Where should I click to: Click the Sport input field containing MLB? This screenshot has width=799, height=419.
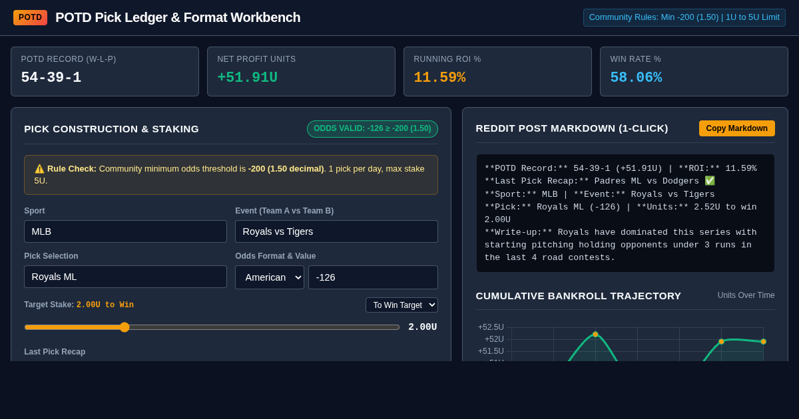click(125, 231)
